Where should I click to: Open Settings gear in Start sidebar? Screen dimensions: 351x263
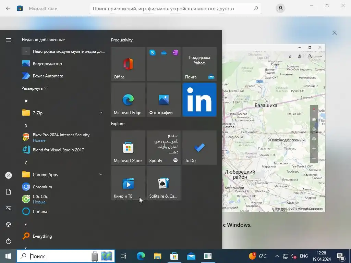click(9, 225)
